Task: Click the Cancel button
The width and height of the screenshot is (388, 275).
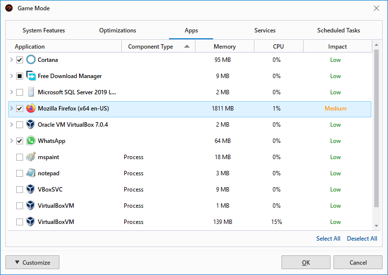Action: 358,262
